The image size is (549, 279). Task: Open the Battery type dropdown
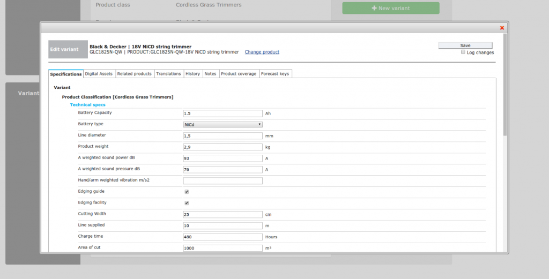(222, 124)
